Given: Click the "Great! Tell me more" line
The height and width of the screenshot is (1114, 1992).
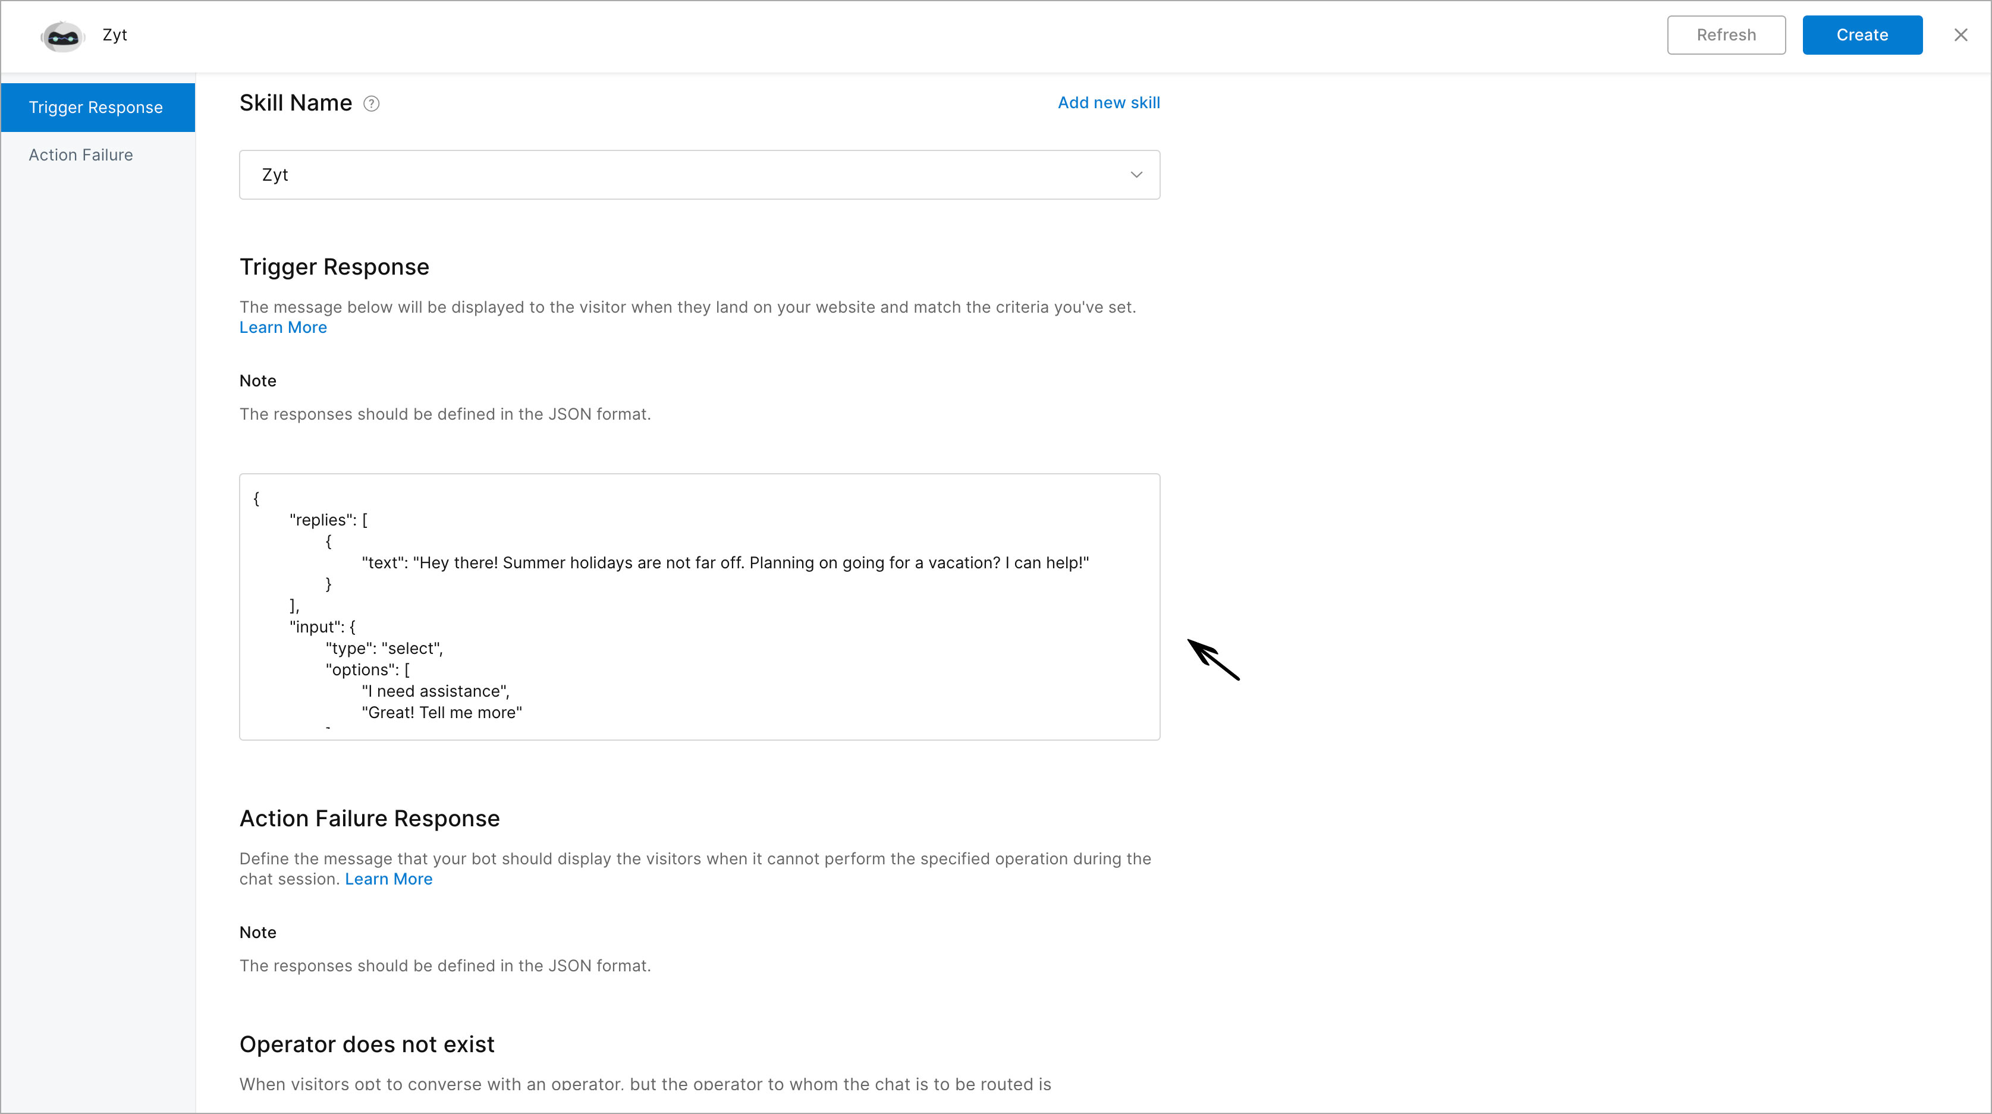Looking at the screenshot, I should point(442,713).
